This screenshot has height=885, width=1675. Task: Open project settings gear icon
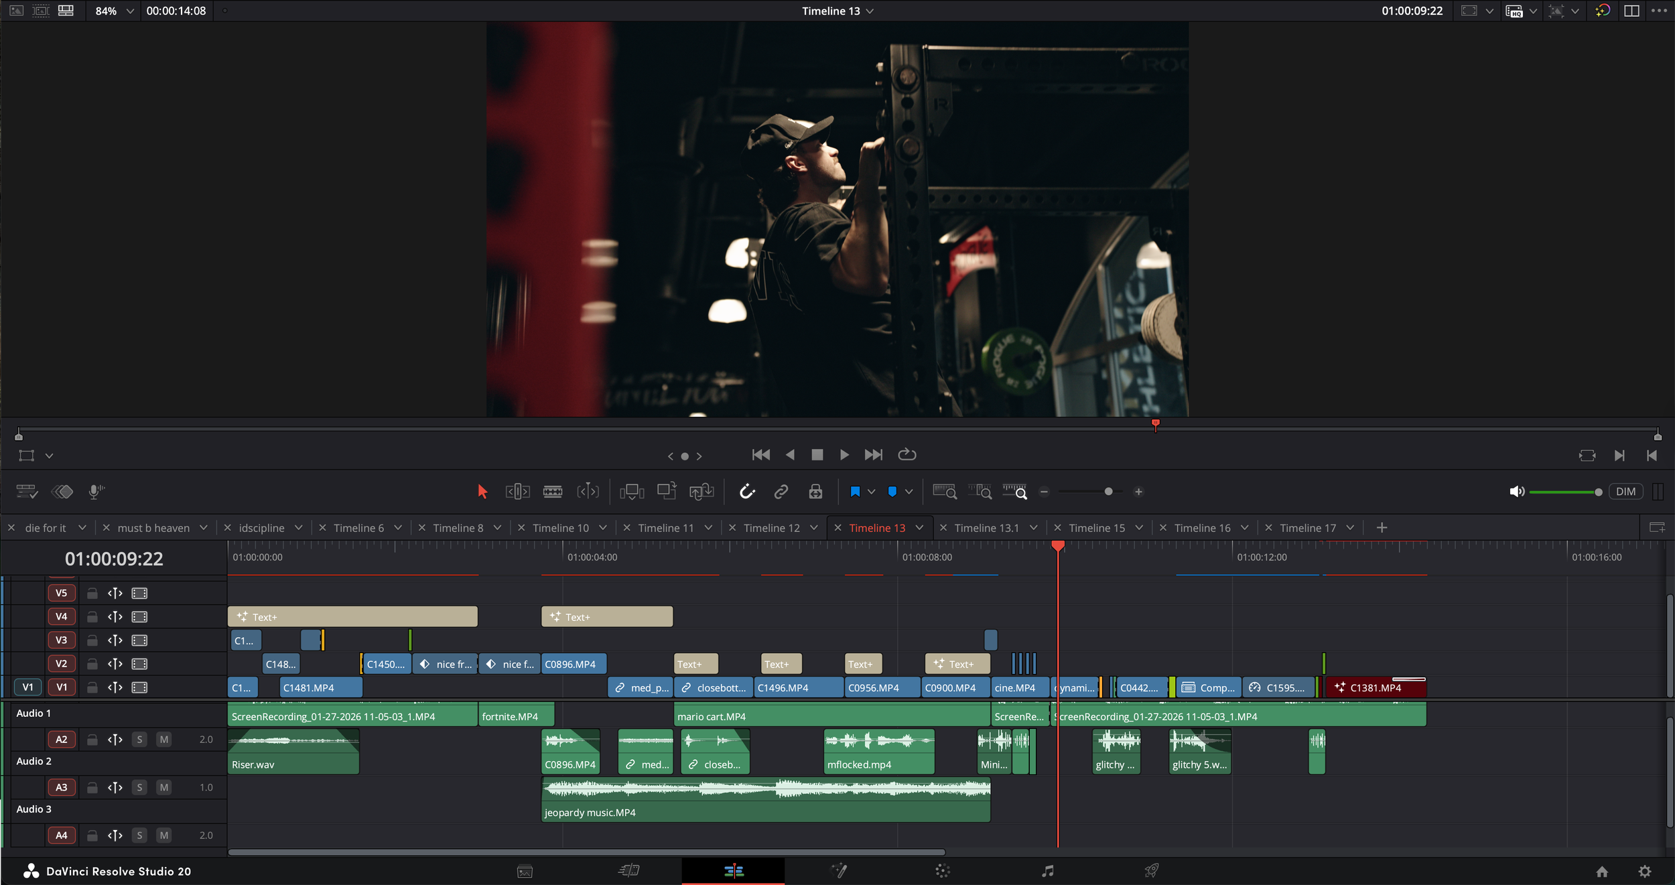[1644, 871]
